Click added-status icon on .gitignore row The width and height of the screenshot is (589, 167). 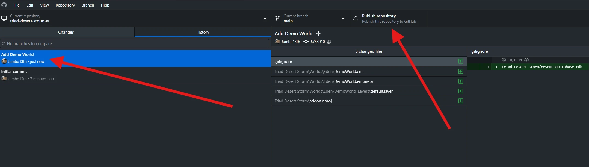click(x=461, y=61)
